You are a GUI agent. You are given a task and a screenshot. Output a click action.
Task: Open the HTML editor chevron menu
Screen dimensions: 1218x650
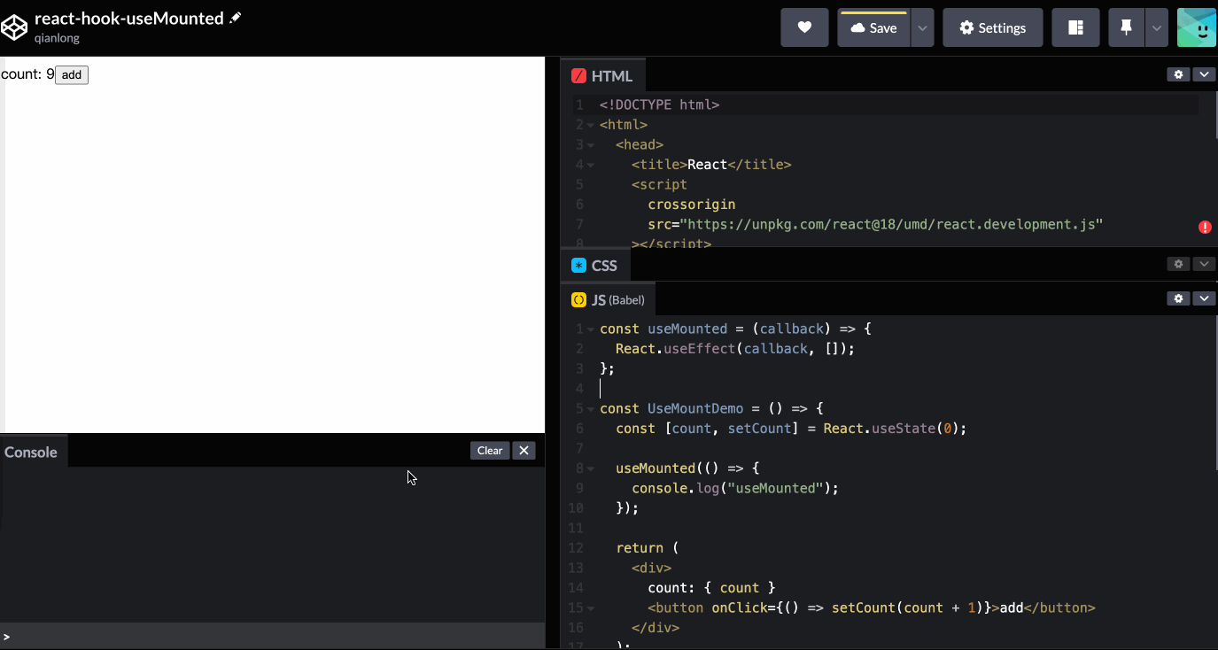[1203, 74]
